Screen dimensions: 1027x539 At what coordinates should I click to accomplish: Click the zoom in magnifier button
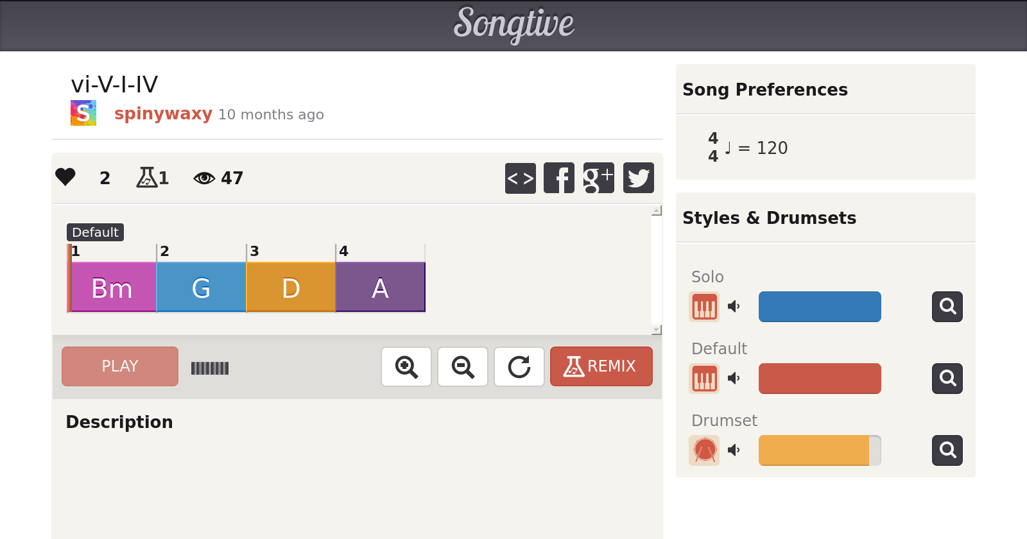coord(406,367)
